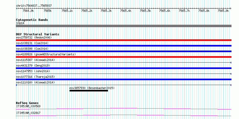Open variant nsv1115387 (Alsmadi2014) label
Viewport: 239px width, 119px height.
click(35, 60)
